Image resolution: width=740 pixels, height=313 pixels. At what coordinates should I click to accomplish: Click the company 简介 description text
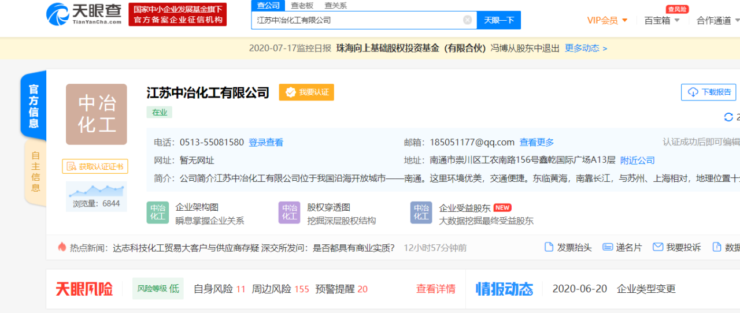460,178
